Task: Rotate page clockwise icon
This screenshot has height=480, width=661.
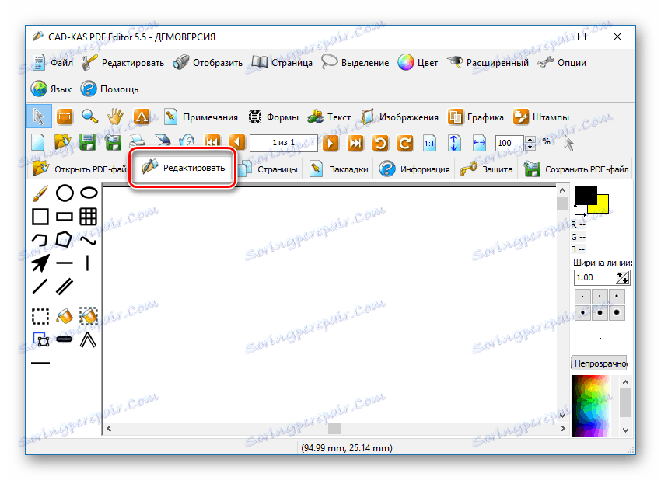Action: [x=405, y=143]
